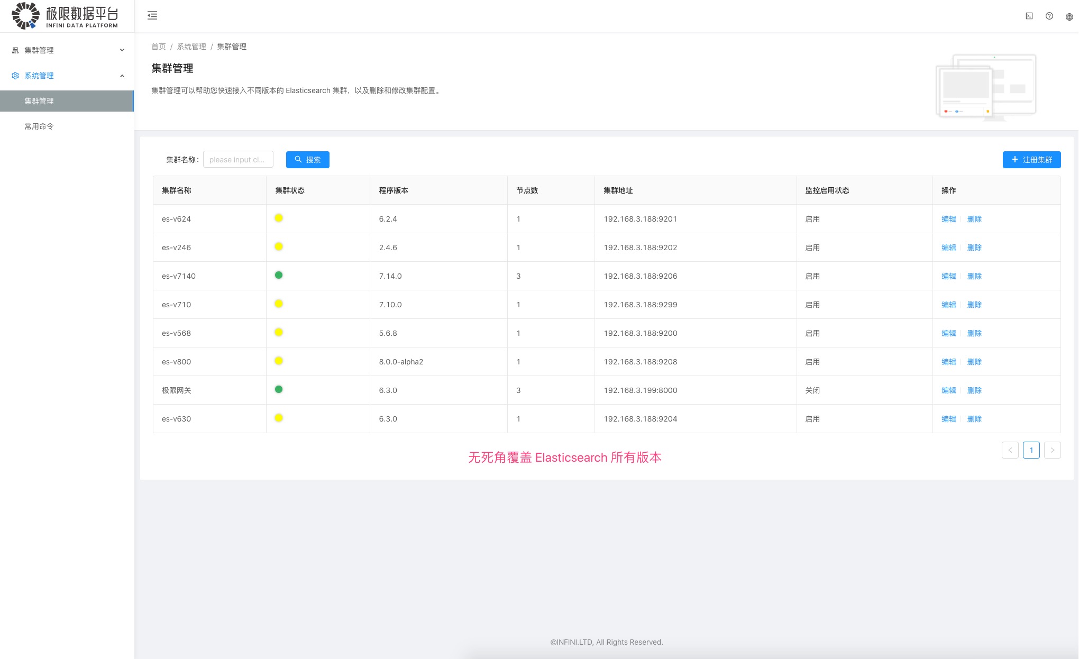Delete the es-v624 cluster
The image size is (1079, 659).
[974, 219]
